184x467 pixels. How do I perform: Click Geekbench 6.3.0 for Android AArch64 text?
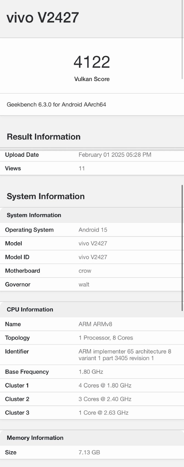coord(56,104)
